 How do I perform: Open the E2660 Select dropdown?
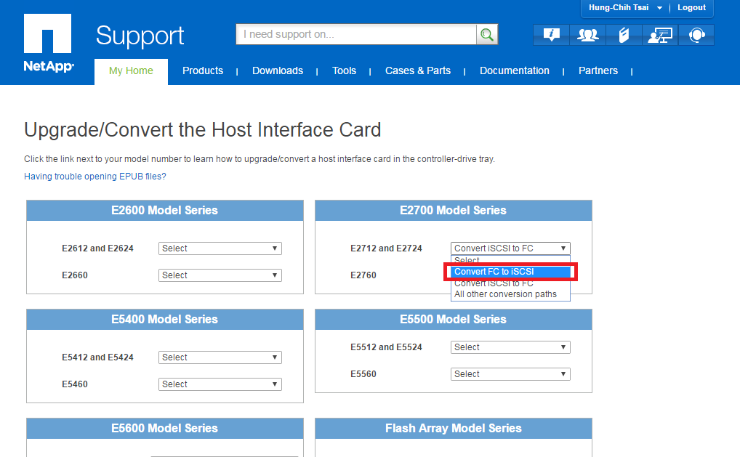[x=220, y=275]
